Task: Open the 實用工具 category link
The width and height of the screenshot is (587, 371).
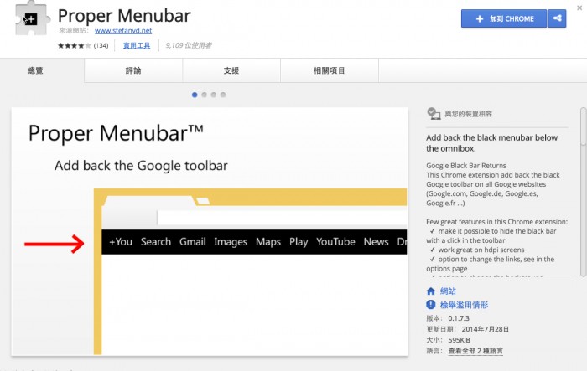Action: click(x=137, y=45)
